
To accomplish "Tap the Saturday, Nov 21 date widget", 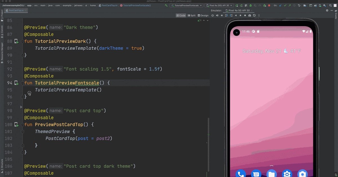I will 262,51.
